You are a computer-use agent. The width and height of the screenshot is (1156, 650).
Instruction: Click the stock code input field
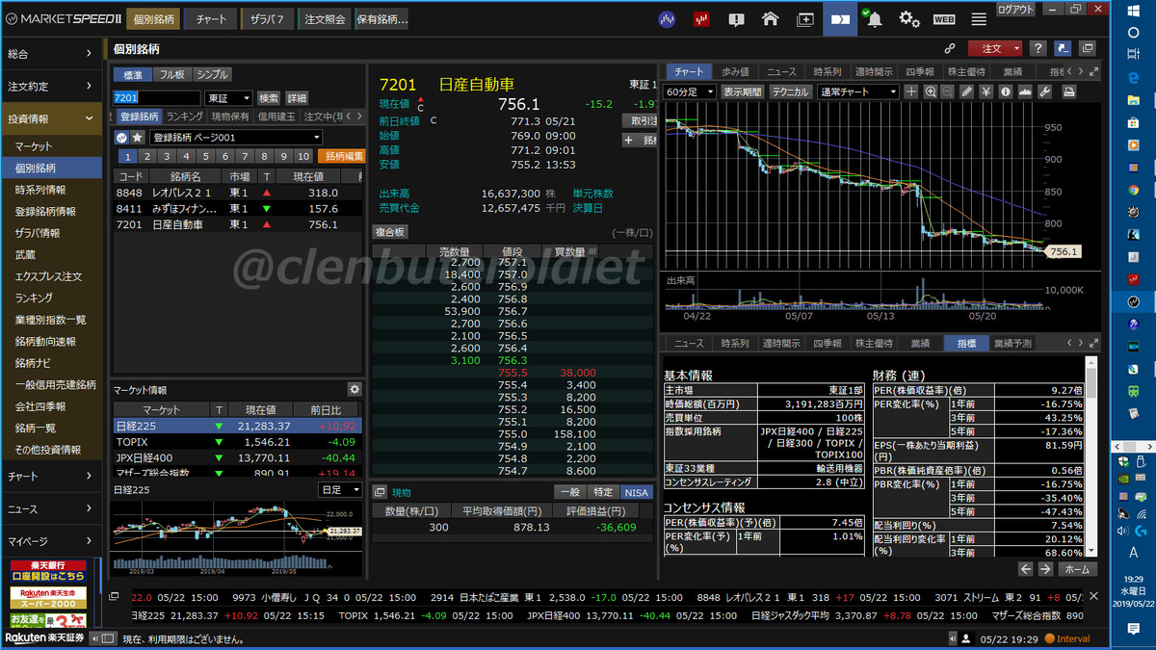(x=157, y=98)
